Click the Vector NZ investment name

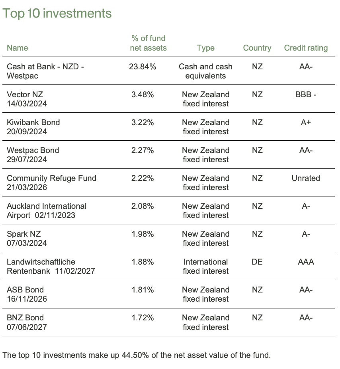(25, 94)
